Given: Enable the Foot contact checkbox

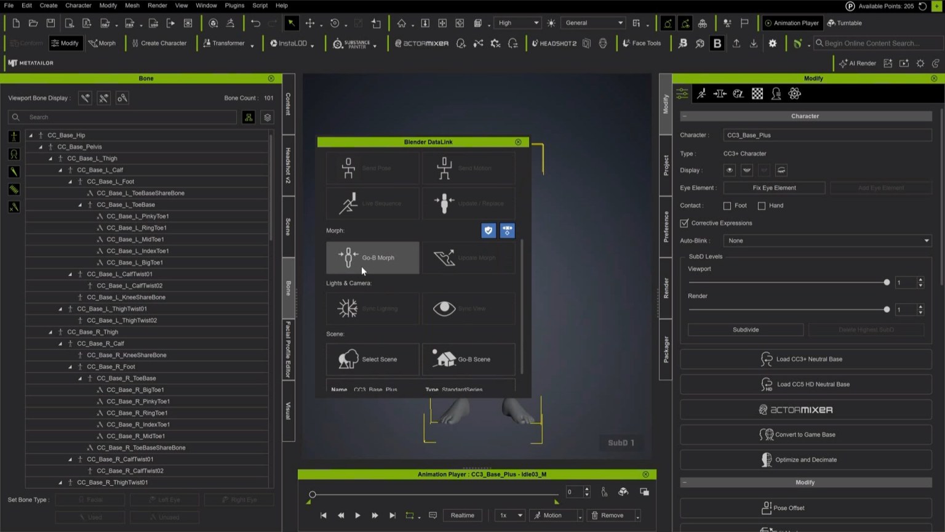Looking at the screenshot, I should click(727, 206).
